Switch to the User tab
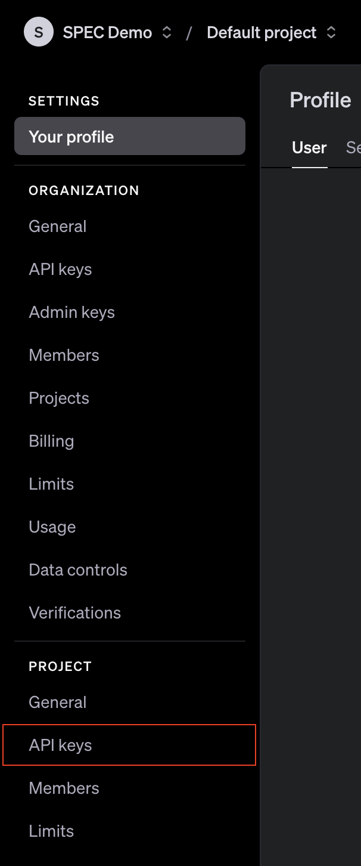 [x=309, y=147]
